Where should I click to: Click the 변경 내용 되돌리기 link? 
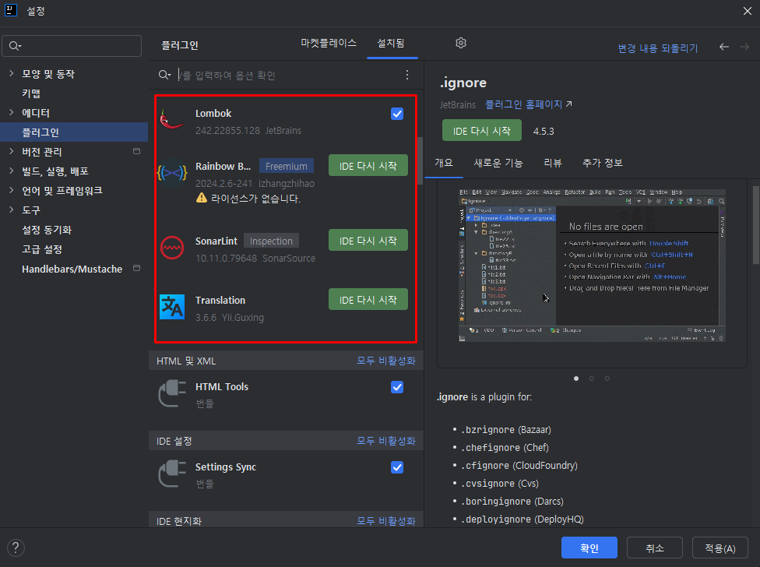coord(658,48)
